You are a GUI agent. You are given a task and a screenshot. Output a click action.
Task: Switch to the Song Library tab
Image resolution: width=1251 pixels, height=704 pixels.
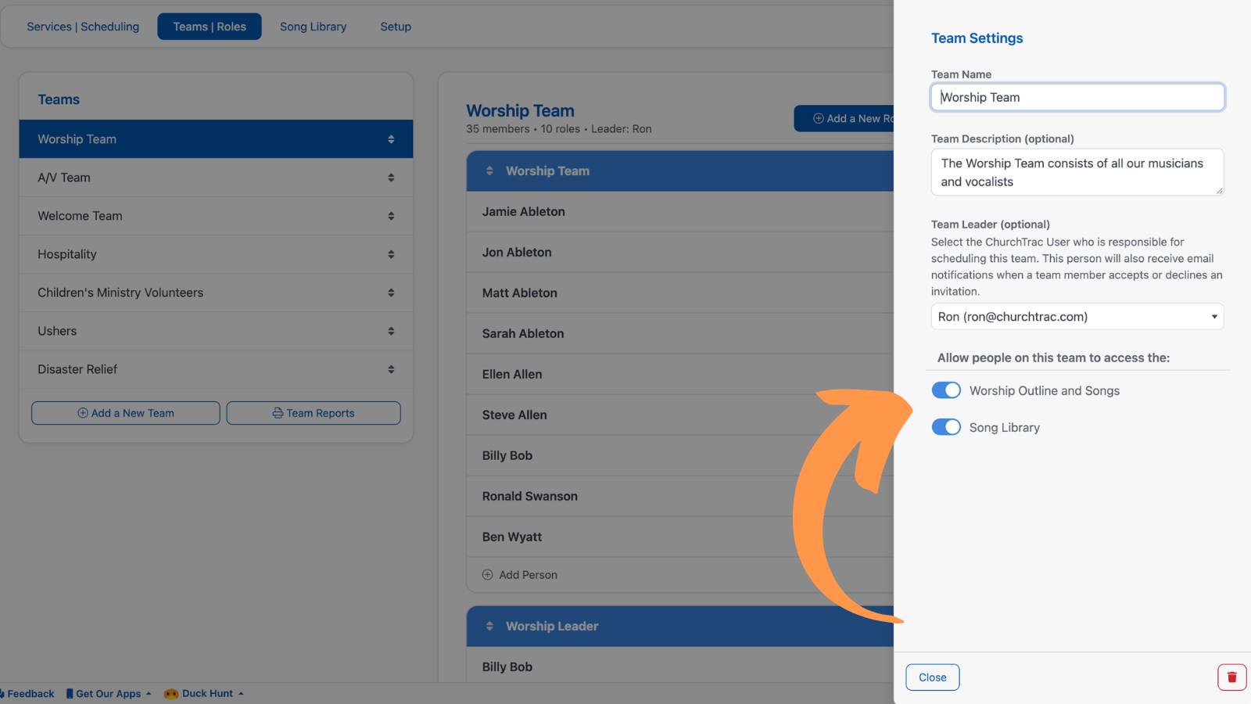coord(314,27)
